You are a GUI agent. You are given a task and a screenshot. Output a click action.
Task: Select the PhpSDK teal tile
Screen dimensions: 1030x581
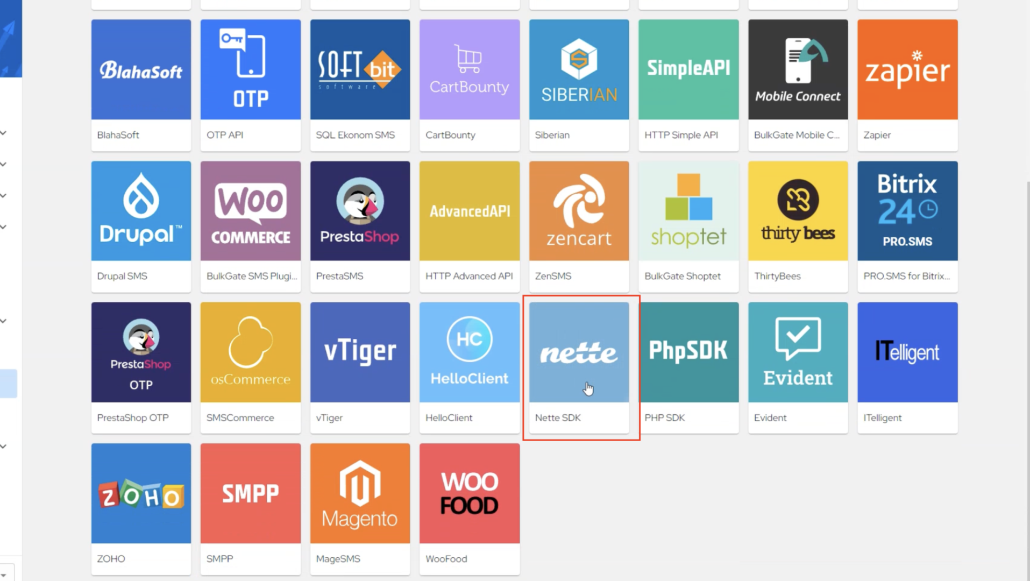[x=688, y=352]
